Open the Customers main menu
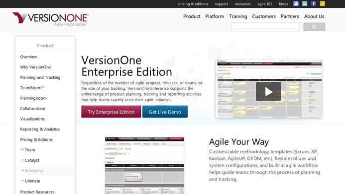 click(264, 16)
